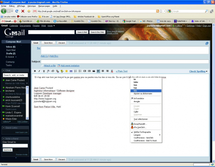Collapse the Chat panel
This screenshot has width=215, height=167.
click(x=4, y=71)
